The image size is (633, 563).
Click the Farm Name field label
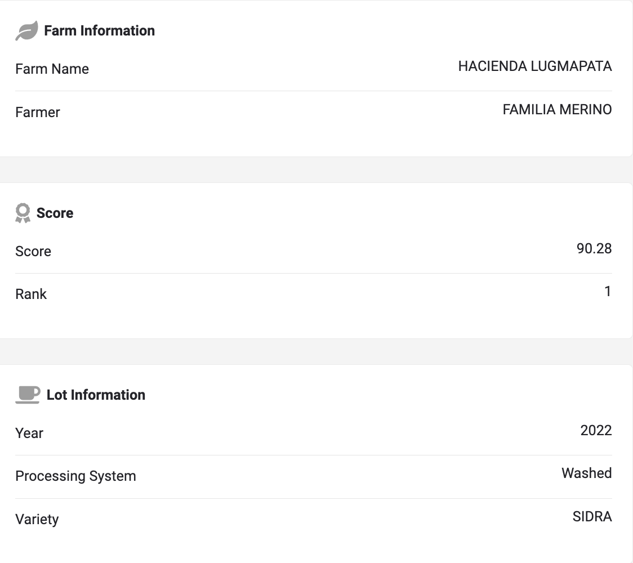(x=52, y=69)
